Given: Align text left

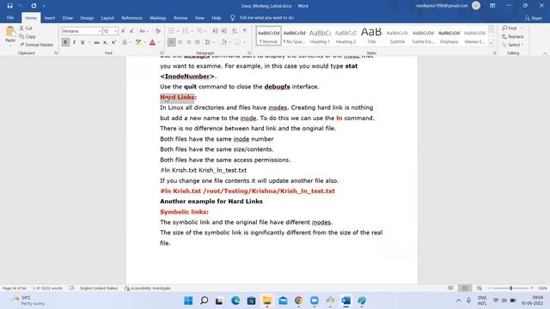Looking at the screenshot, I should point(171,42).
